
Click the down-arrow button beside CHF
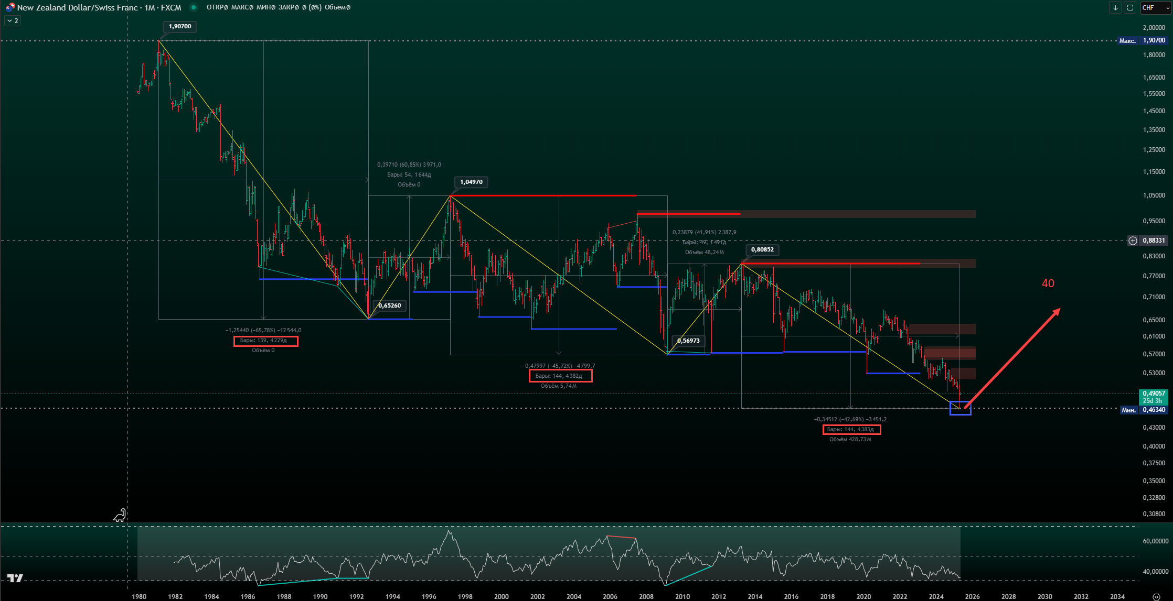(1115, 7)
